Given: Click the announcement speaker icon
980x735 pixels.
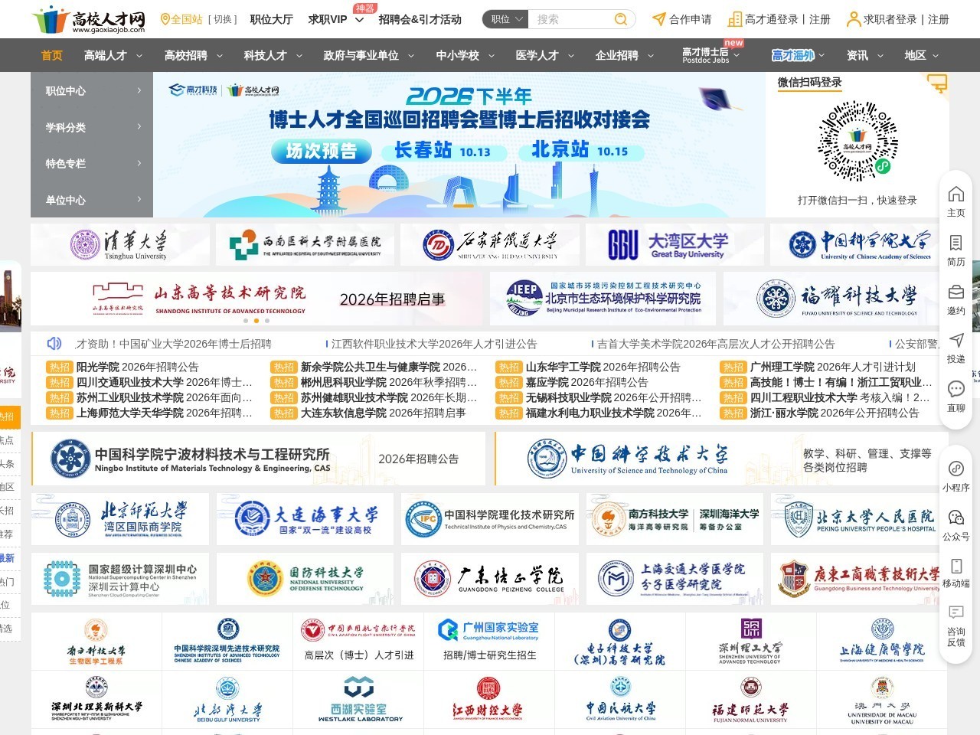Looking at the screenshot, I should (x=54, y=343).
